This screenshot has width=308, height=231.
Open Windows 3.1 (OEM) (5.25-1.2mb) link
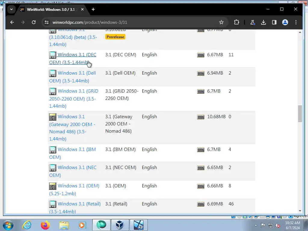coord(74,189)
